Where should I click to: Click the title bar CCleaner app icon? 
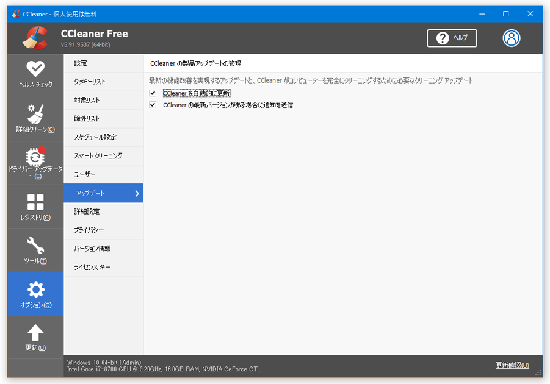pyautogui.click(x=15, y=13)
